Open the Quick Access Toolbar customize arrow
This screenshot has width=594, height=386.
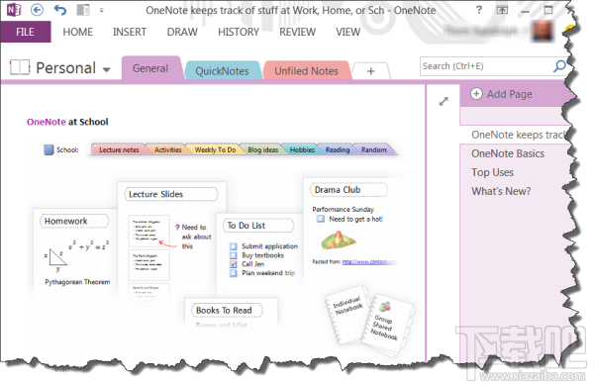tap(102, 10)
